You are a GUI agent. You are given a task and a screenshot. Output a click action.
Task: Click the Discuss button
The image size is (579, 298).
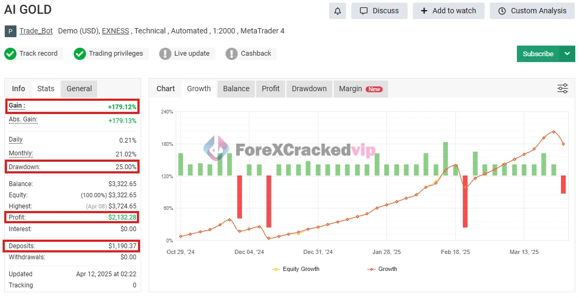379,11
